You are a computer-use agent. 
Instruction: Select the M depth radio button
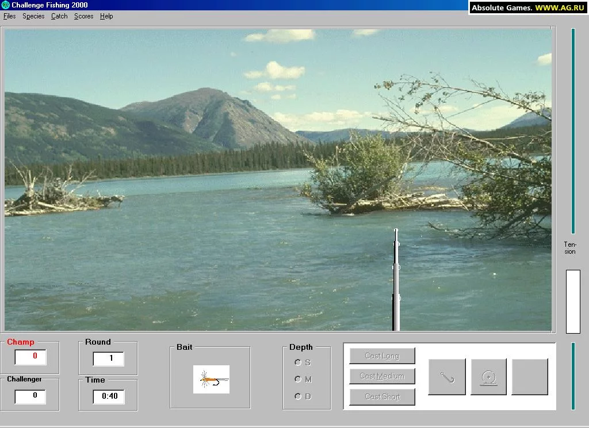tap(298, 379)
